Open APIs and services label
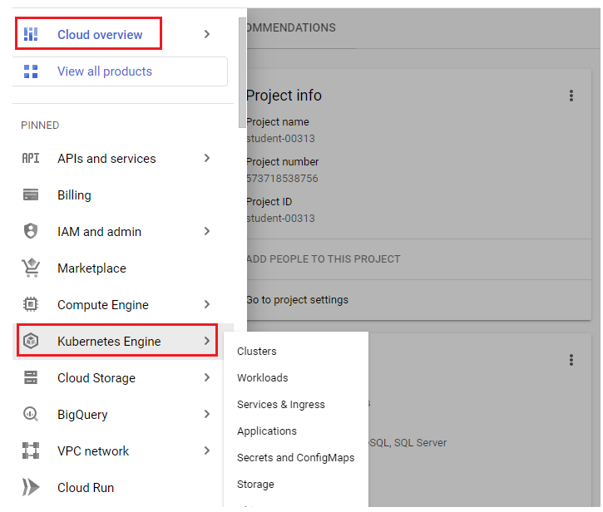603x512 pixels. (x=106, y=159)
